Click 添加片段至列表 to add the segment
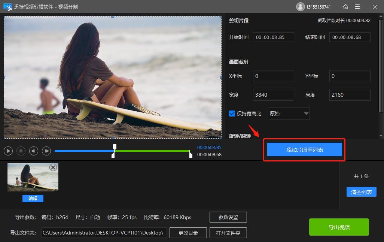This screenshot has height=242, width=384. (304, 149)
